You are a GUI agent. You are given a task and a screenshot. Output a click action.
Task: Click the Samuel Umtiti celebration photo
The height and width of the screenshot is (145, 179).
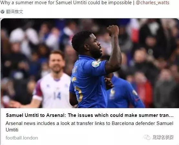tap(90, 63)
